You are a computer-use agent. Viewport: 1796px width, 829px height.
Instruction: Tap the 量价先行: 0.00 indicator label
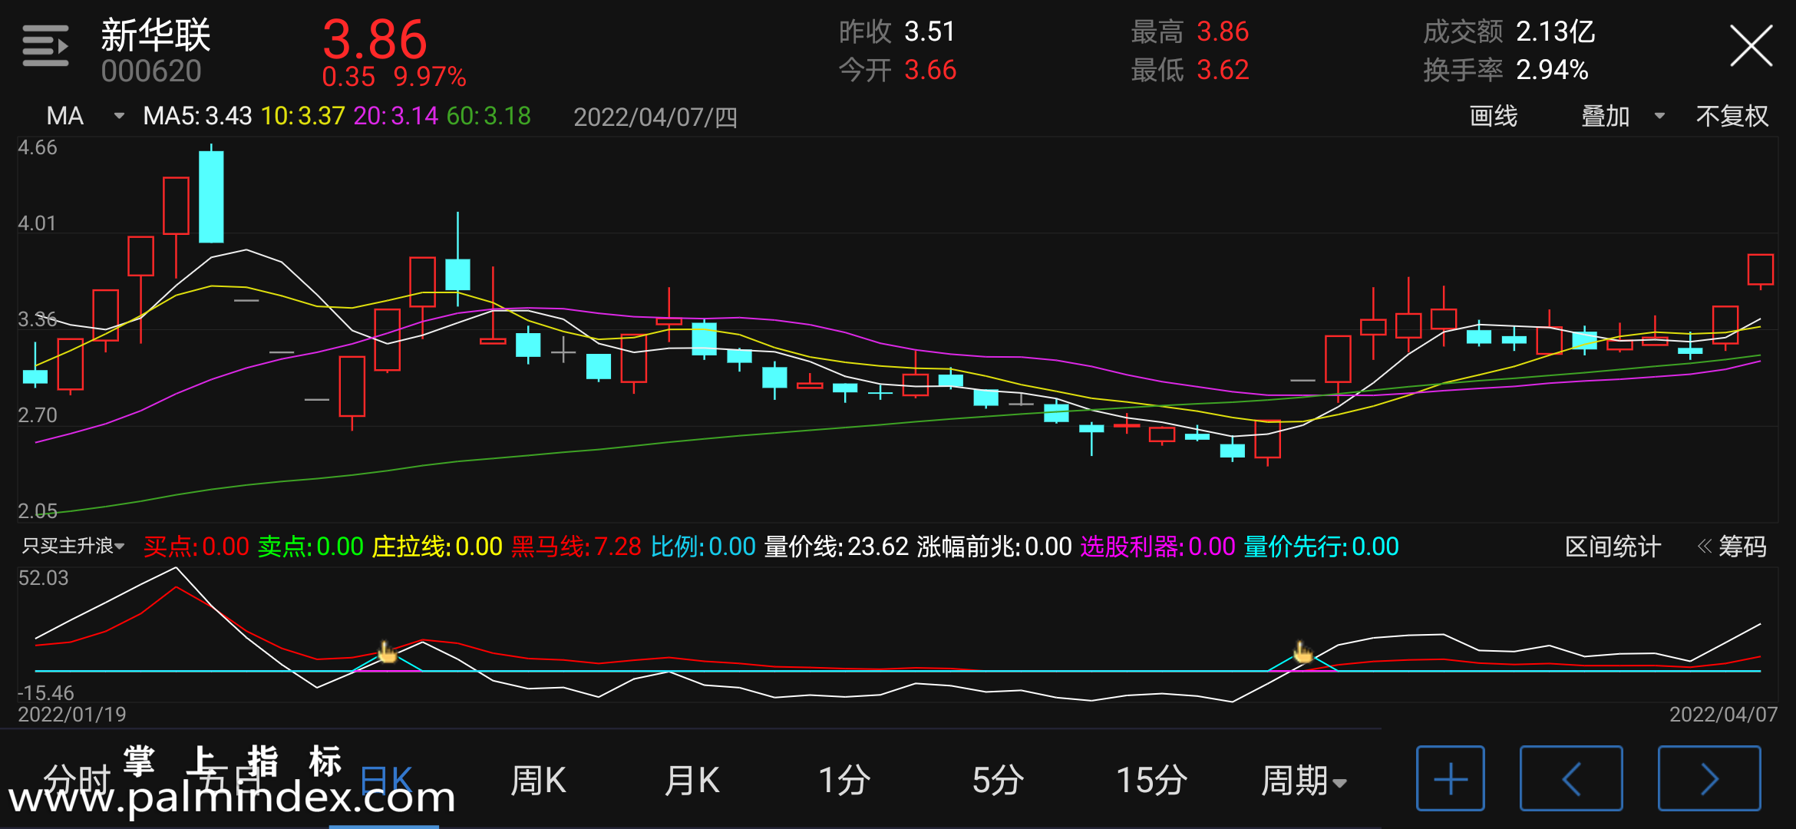point(1322,547)
